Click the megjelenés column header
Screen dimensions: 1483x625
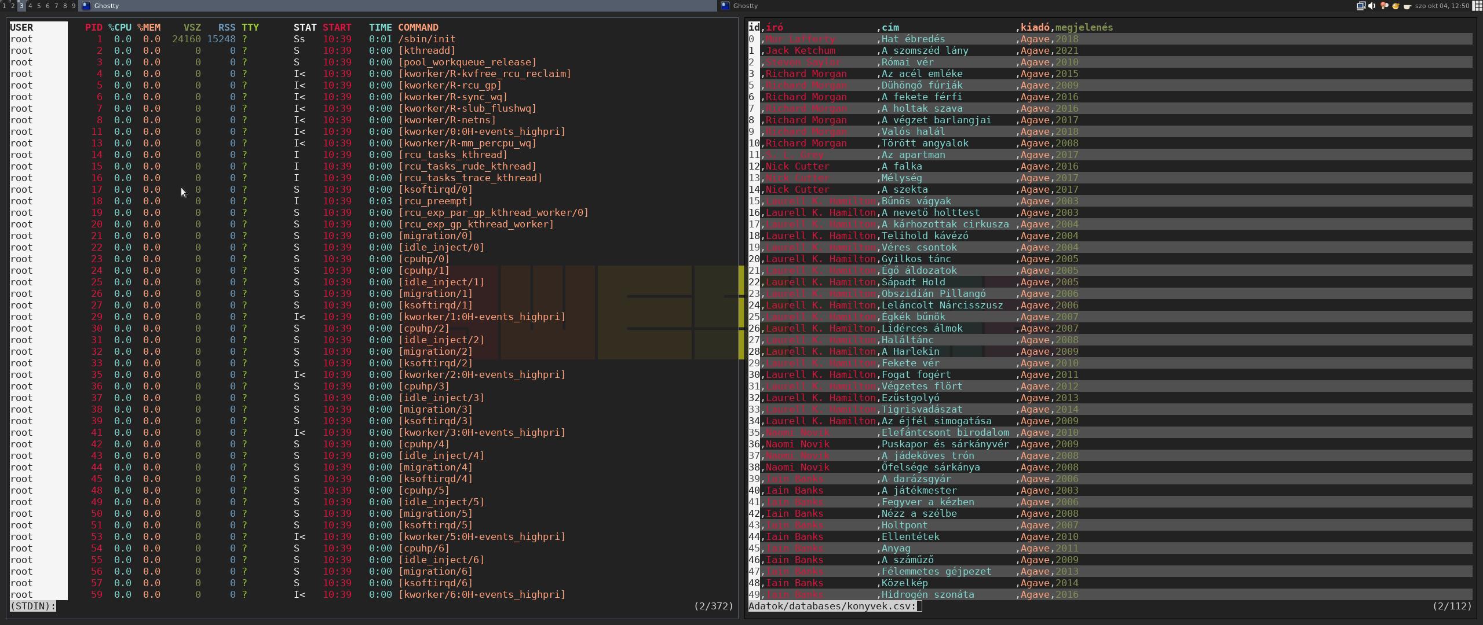pyautogui.click(x=1084, y=27)
